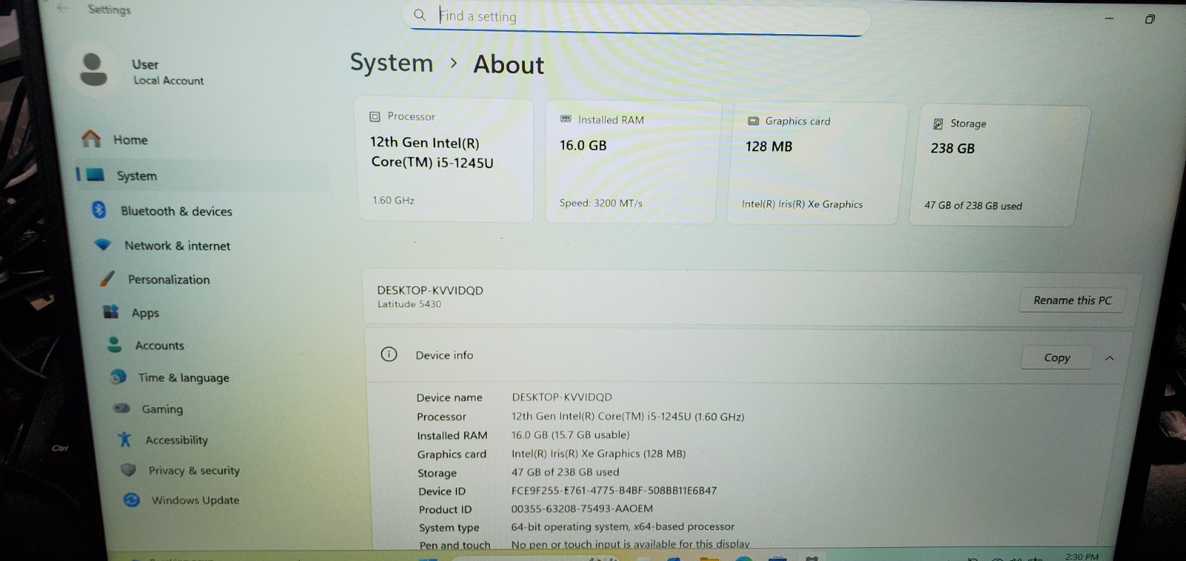The width and height of the screenshot is (1186, 561).
Task: Copy device info with Copy button
Action: click(1057, 357)
